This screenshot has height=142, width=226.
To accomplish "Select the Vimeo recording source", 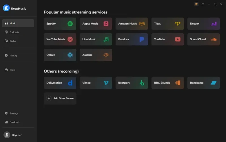I will click(96, 83).
